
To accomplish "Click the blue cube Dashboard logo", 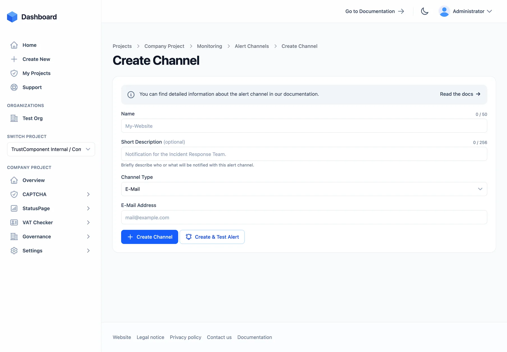I will coord(12,17).
